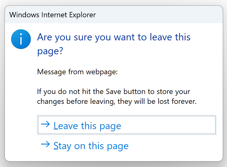
Task: Click 'If you do not hit' message text
Action: [x=58, y=92]
